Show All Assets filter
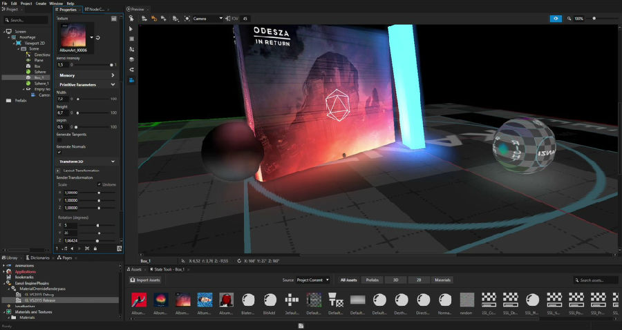622x330 pixels. click(349, 280)
